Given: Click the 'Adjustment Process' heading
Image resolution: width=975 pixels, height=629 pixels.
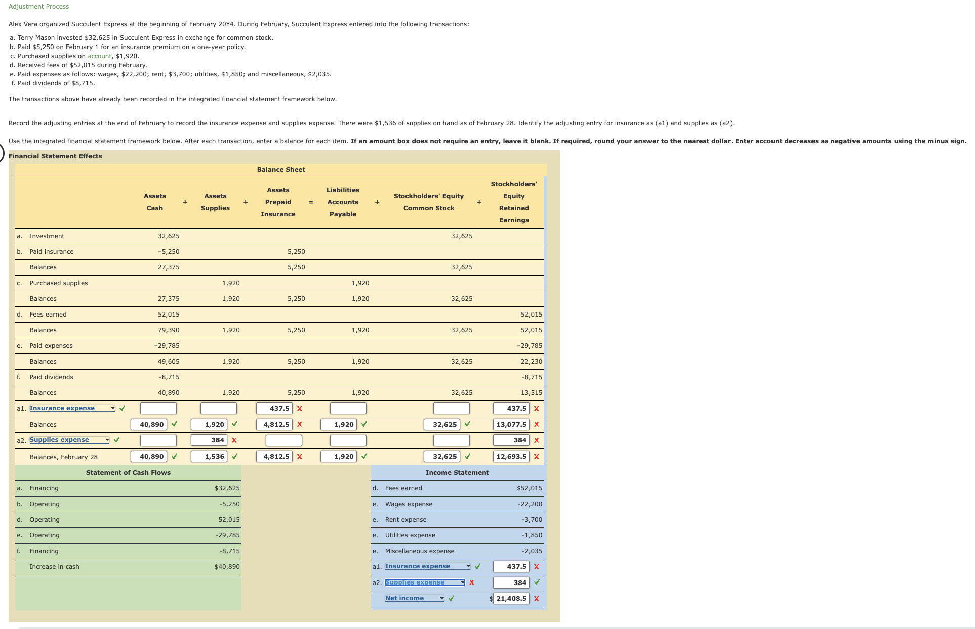Looking at the screenshot, I should coord(39,7).
